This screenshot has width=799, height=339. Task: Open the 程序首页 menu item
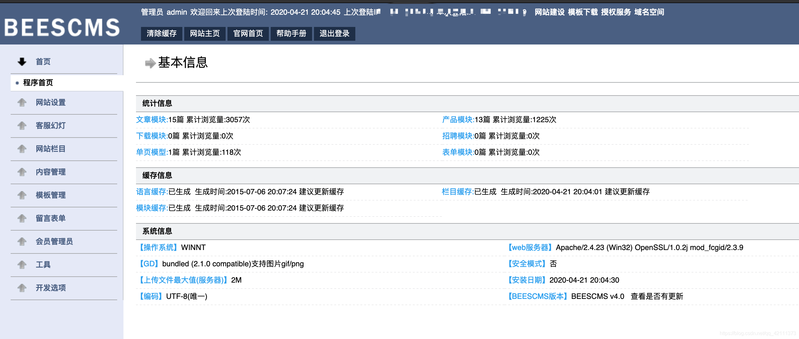click(38, 83)
